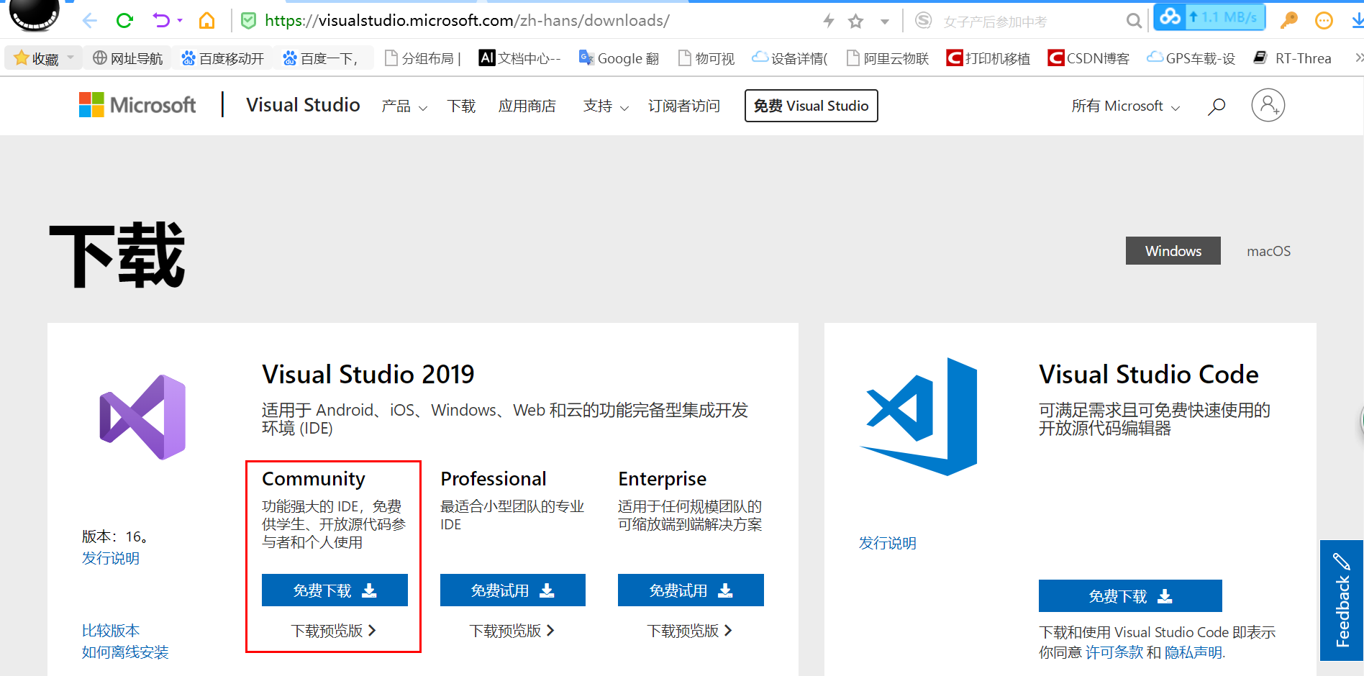1364x676 pixels.
Task: Click the lightning speed-mode icon
Action: 829,21
